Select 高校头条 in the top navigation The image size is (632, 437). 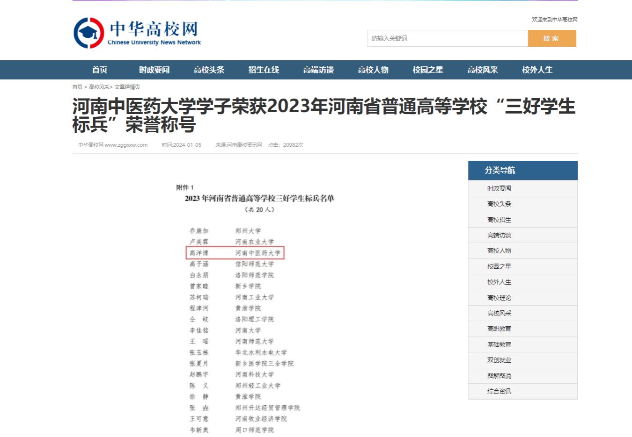pyautogui.click(x=209, y=70)
